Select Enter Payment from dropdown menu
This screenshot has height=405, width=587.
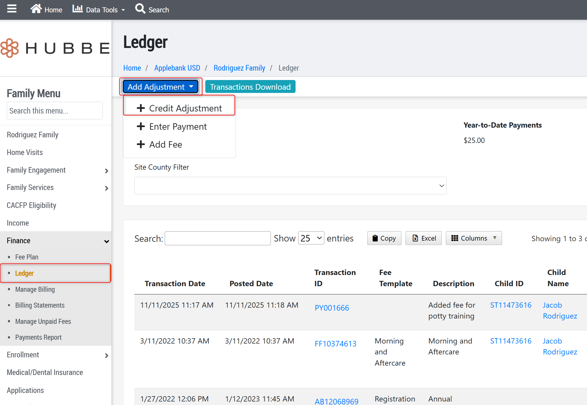coord(178,126)
